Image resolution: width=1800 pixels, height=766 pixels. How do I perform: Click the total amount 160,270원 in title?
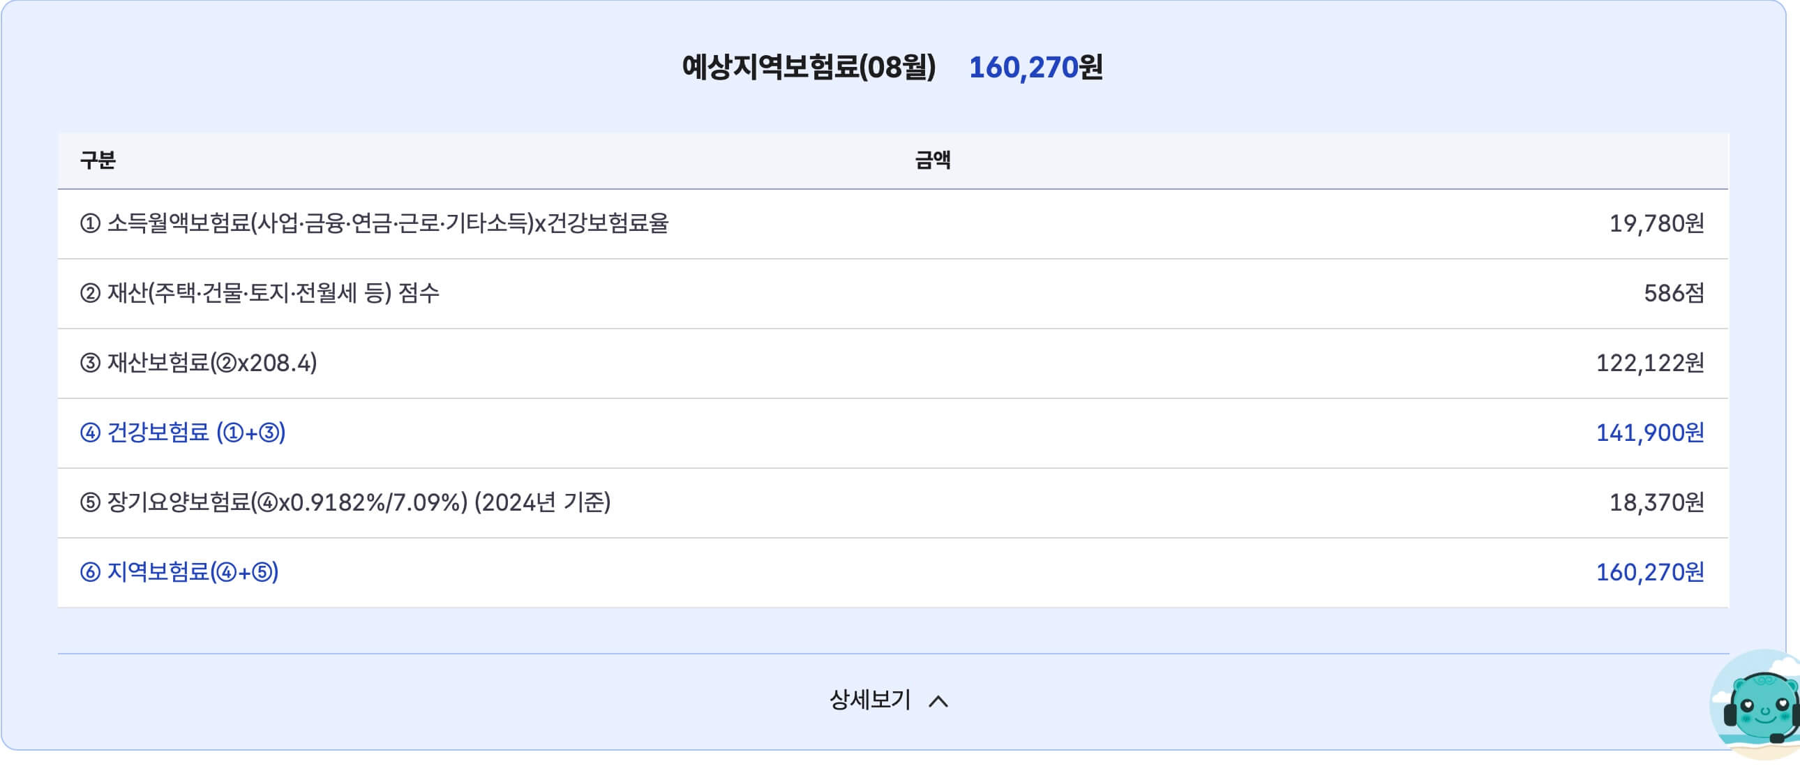click(x=1037, y=68)
